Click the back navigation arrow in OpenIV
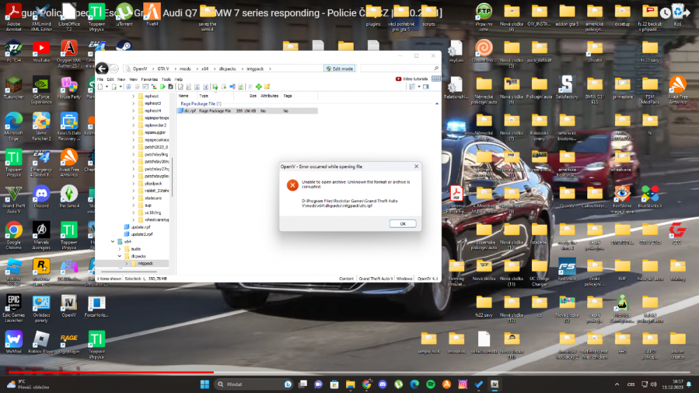The image size is (699, 393). point(102,68)
